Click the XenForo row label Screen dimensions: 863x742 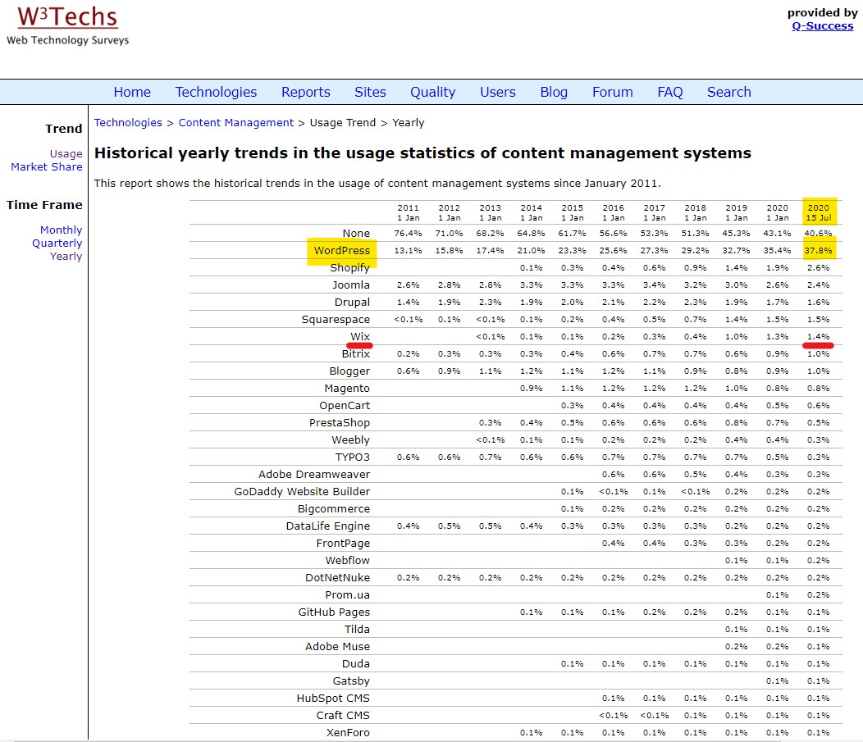(x=348, y=733)
